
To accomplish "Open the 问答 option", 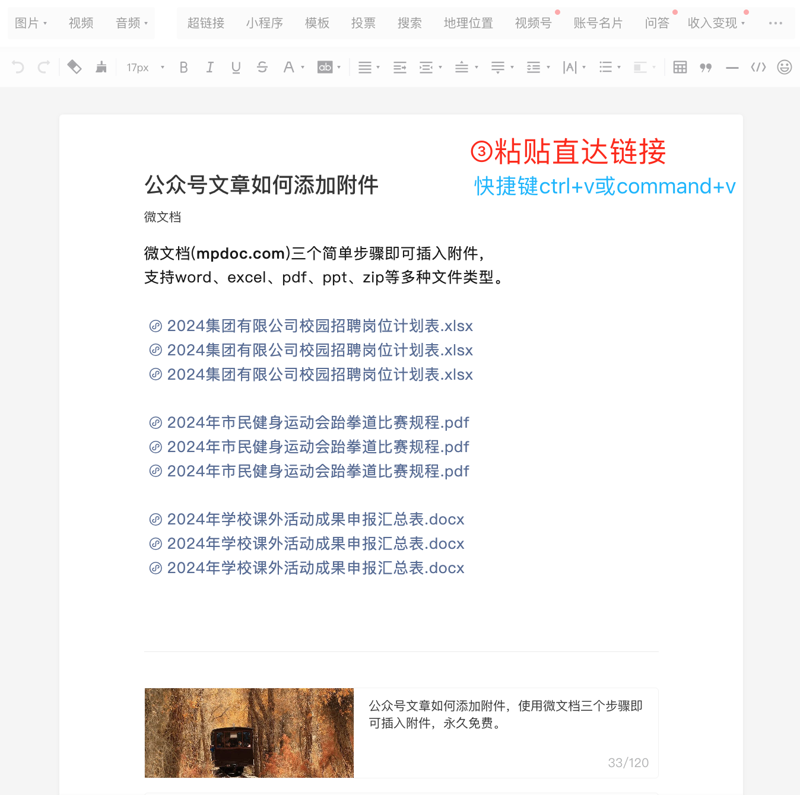I will [657, 23].
